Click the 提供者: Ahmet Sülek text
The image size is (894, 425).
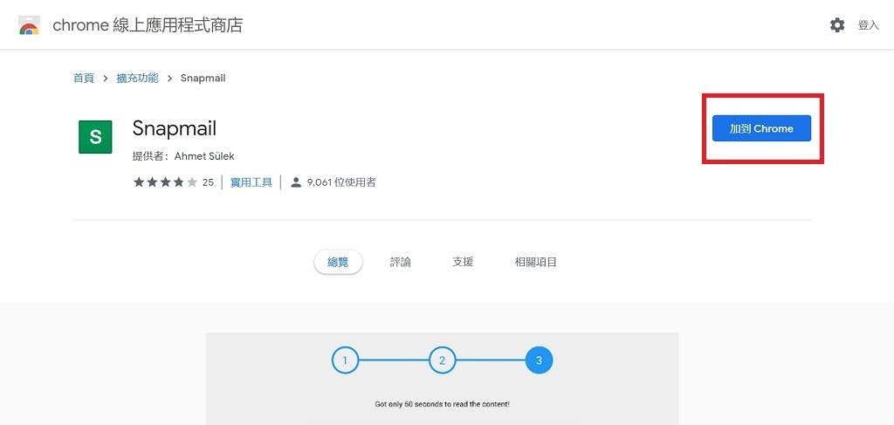click(x=183, y=156)
